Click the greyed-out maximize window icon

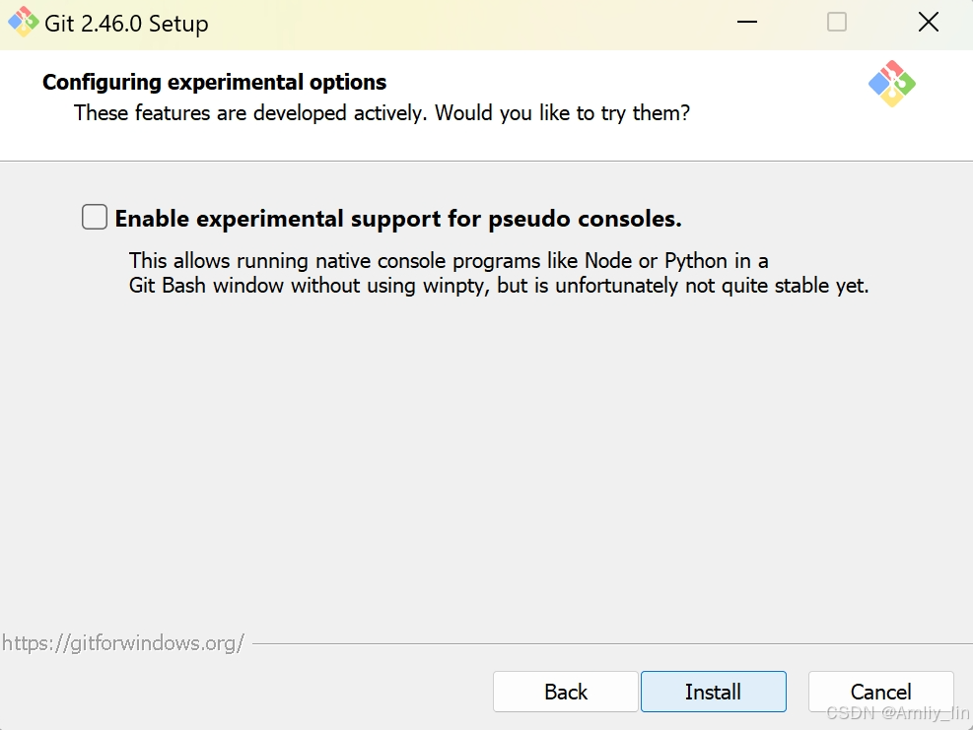pos(837,23)
